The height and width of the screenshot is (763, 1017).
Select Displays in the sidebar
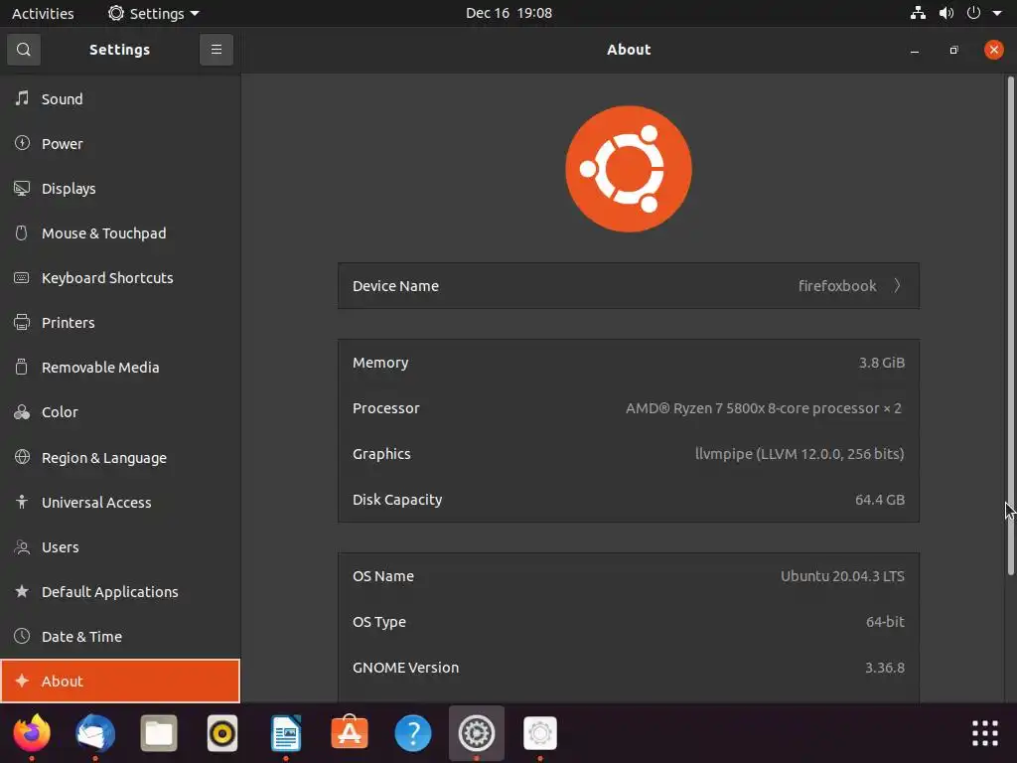(120, 188)
